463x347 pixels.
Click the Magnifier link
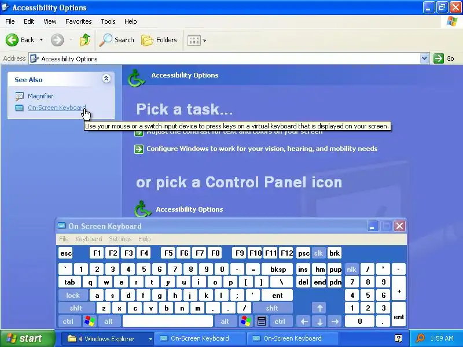(x=41, y=96)
